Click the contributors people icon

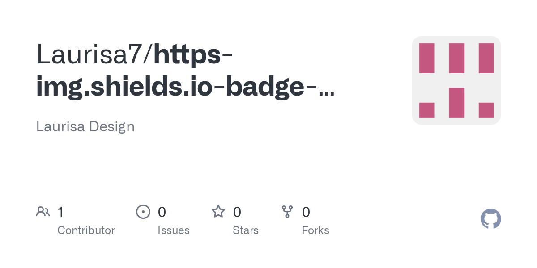tap(43, 212)
